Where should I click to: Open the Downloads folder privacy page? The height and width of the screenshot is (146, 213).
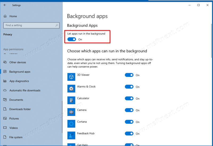tap(20, 109)
